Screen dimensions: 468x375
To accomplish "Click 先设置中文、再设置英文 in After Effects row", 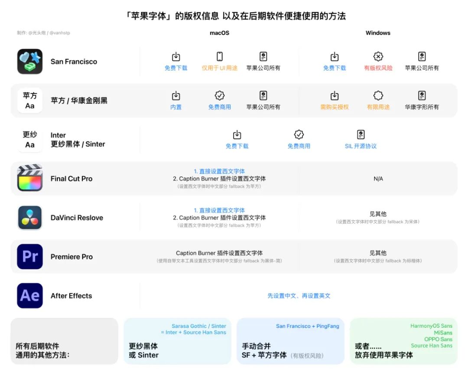I will click(299, 296).
